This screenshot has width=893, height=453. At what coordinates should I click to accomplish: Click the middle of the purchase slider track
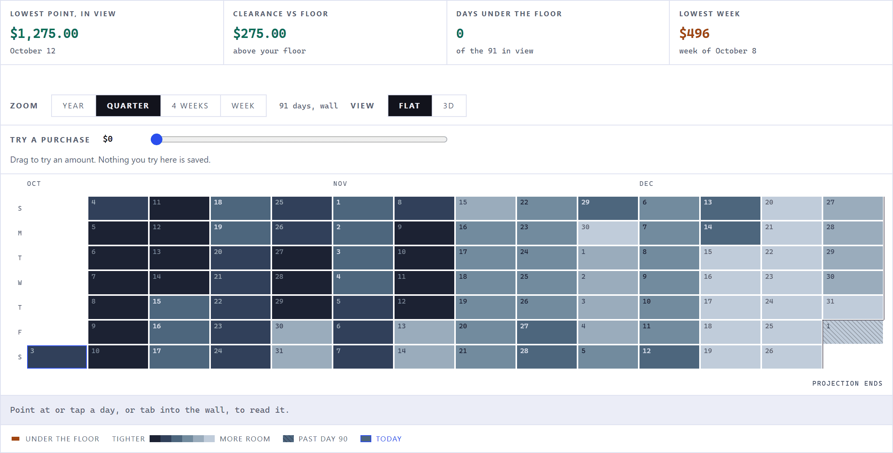[299, 139]
